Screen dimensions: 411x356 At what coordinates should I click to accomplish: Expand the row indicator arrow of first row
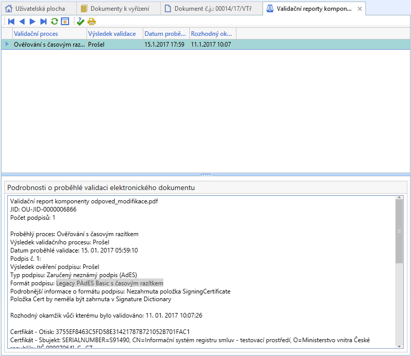coord(7,45)
